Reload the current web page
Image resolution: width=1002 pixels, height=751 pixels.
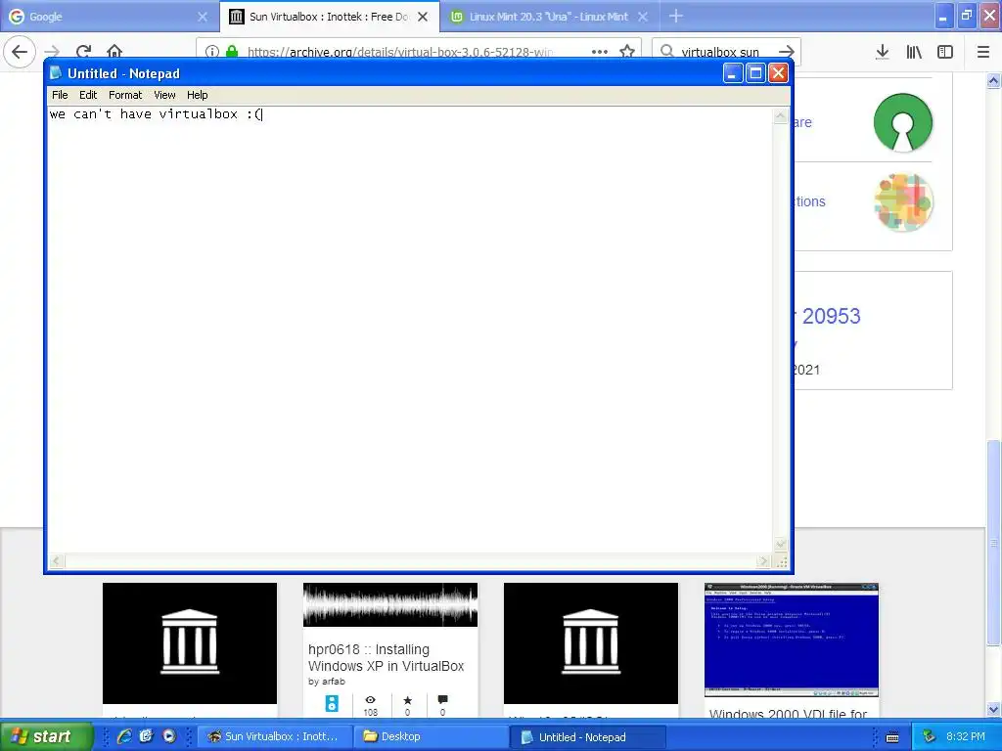(83, 51)
